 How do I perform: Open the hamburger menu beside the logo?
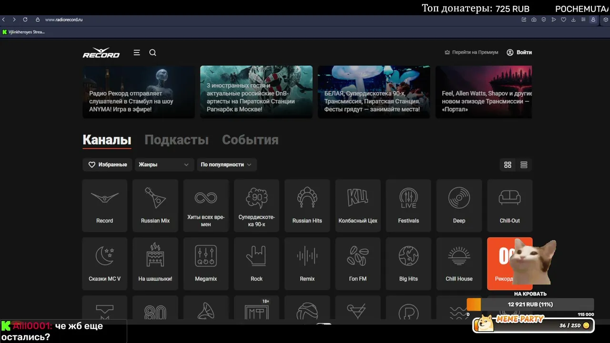point(137,52)
